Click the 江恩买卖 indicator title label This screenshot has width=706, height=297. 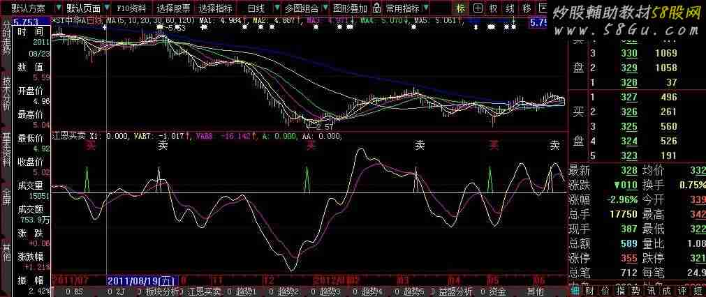point(69,136)
